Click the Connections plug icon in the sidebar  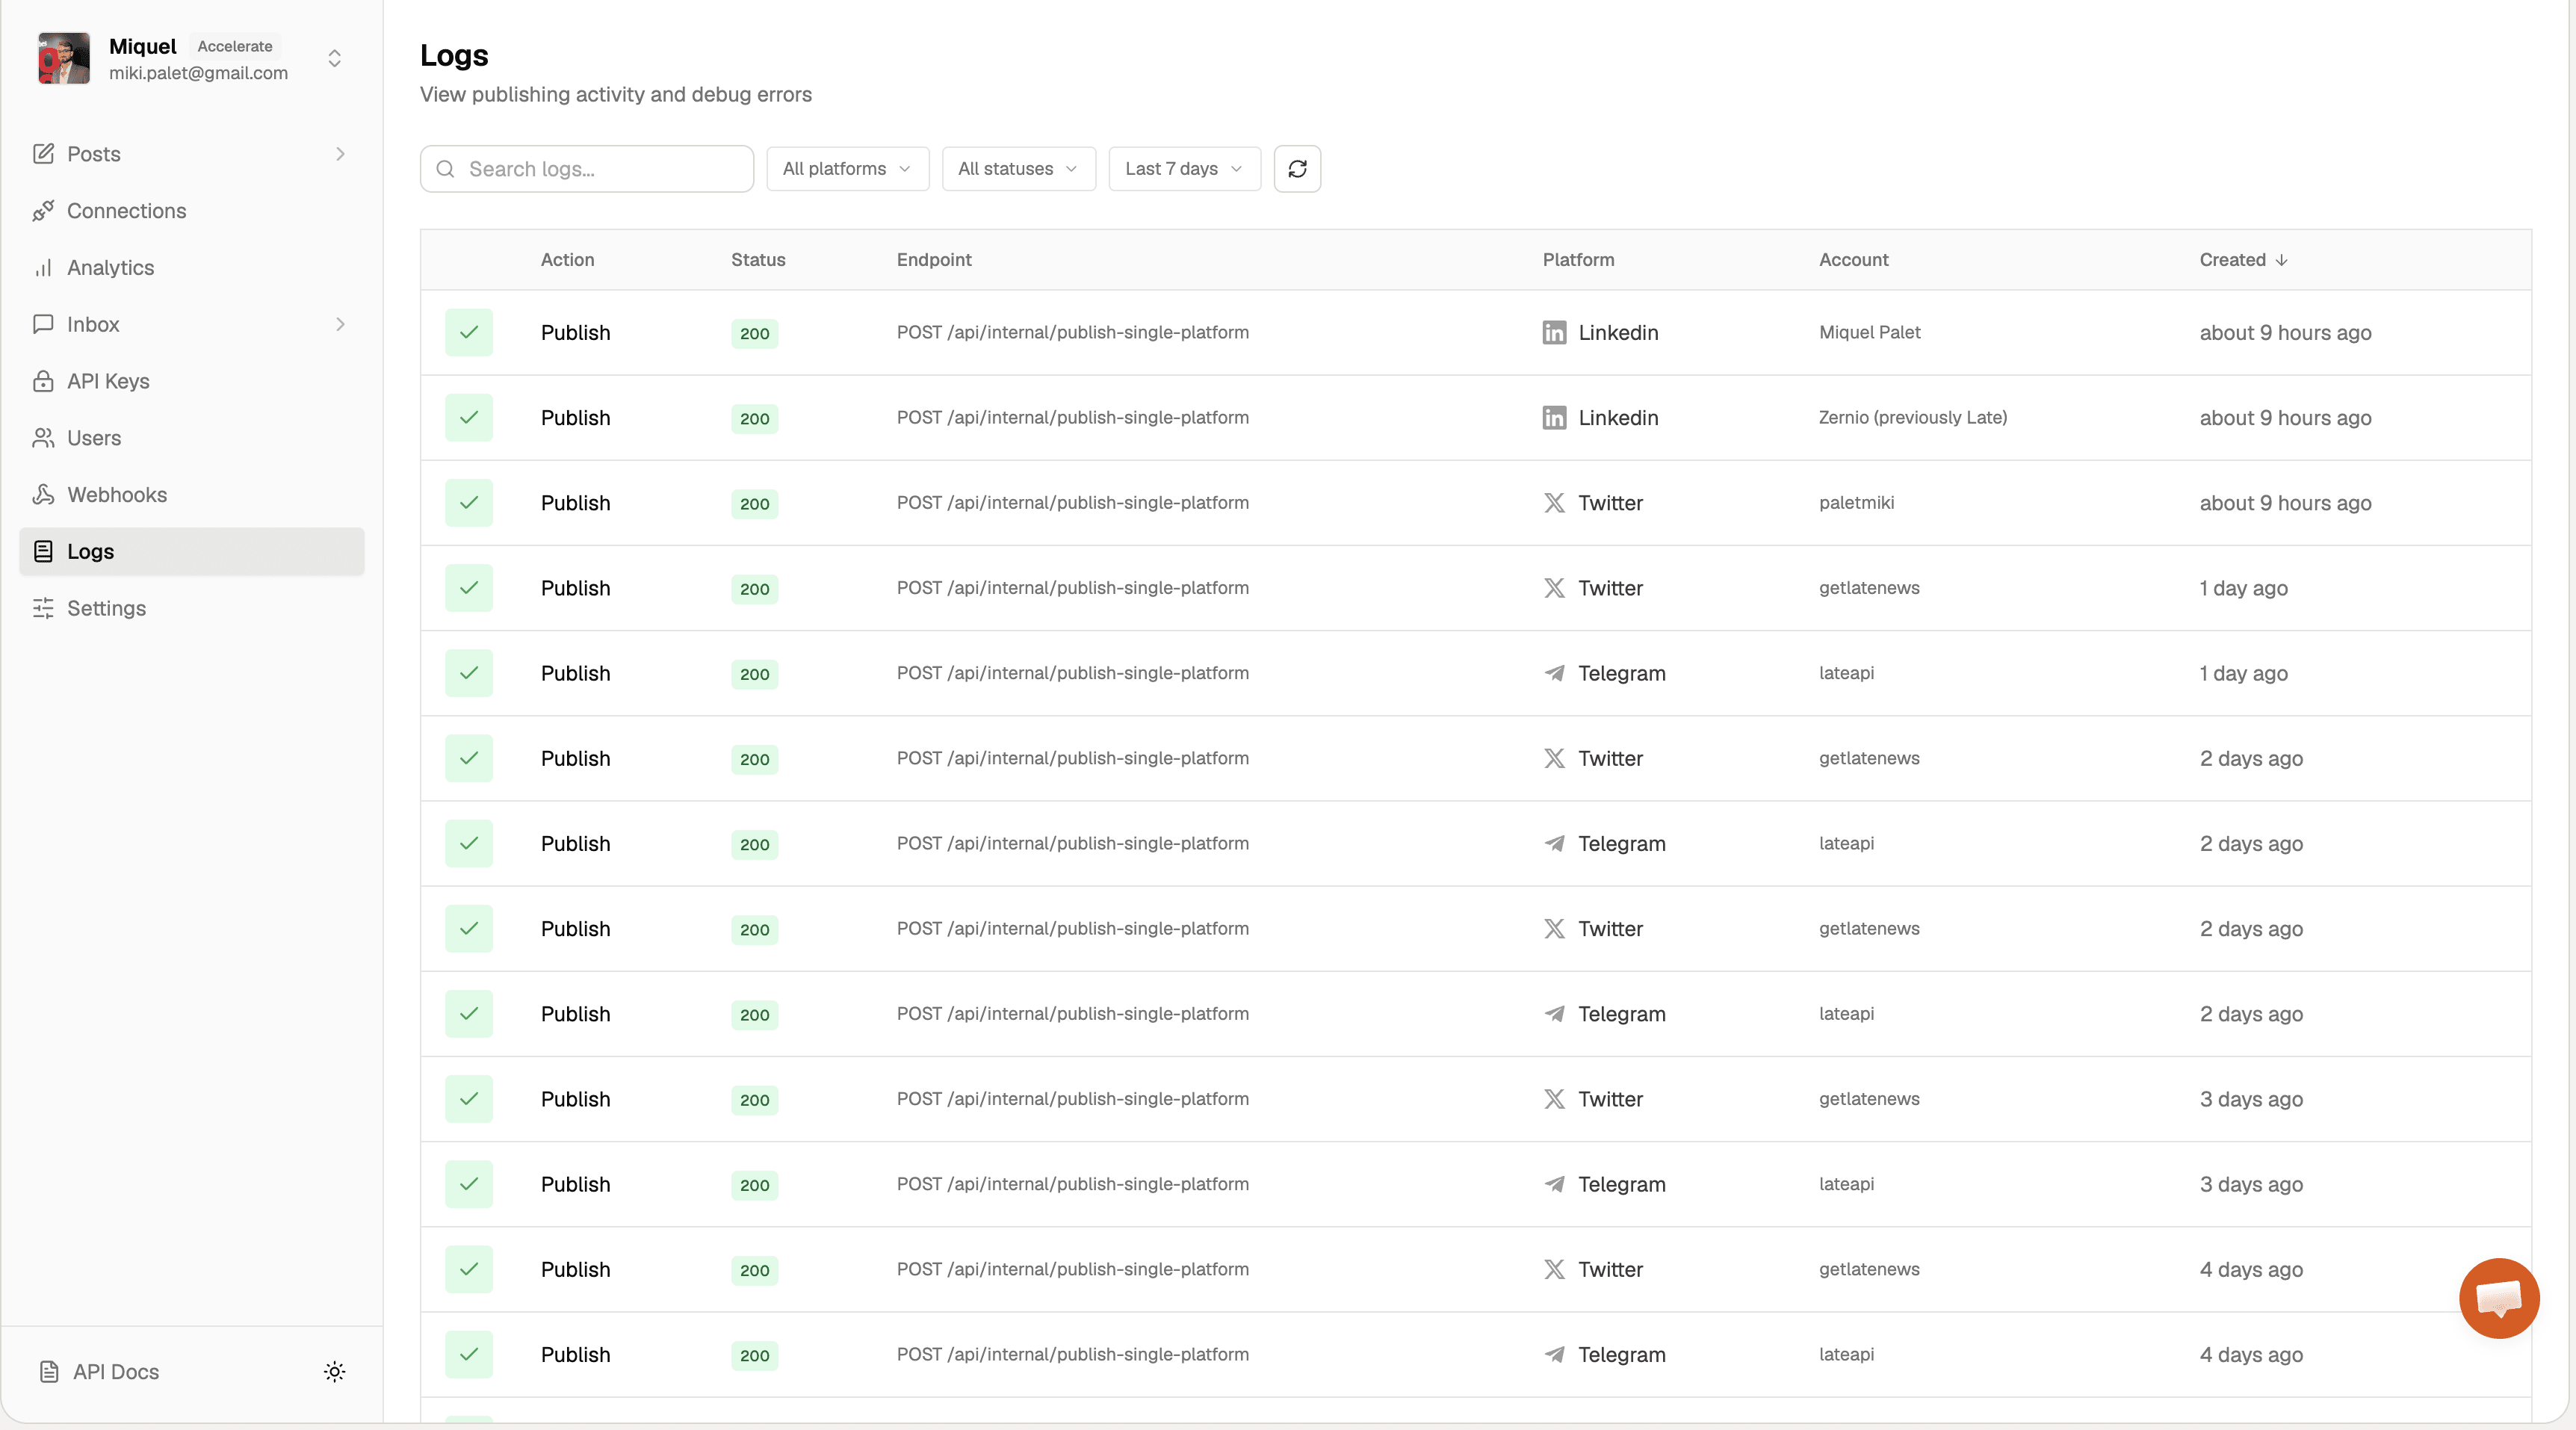43,211
